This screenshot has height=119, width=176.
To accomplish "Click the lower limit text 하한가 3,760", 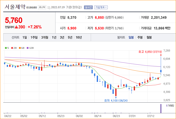I will point(114,28).
